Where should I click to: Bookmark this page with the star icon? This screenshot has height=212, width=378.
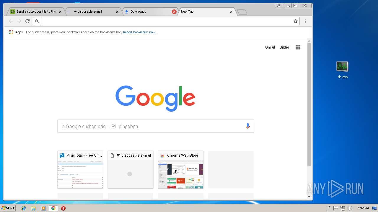(295, 21)
